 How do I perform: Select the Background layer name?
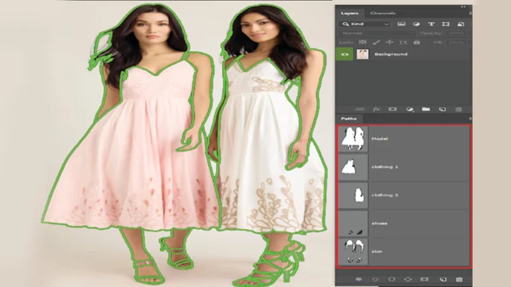391,54
